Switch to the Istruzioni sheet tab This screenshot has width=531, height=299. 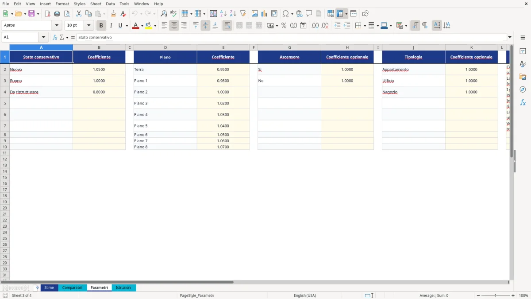pos(123,288)
